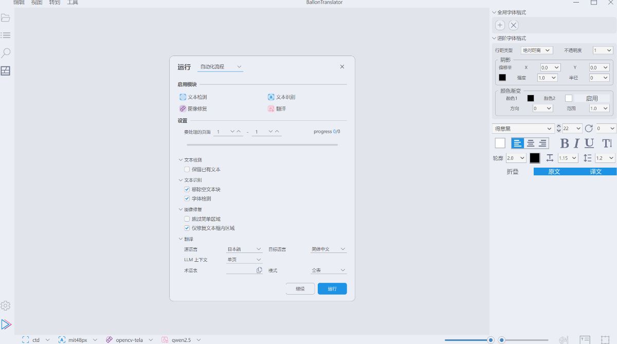
Task: Toggle image inpainting module icon (图像修复)
Action: click(183, 108)
